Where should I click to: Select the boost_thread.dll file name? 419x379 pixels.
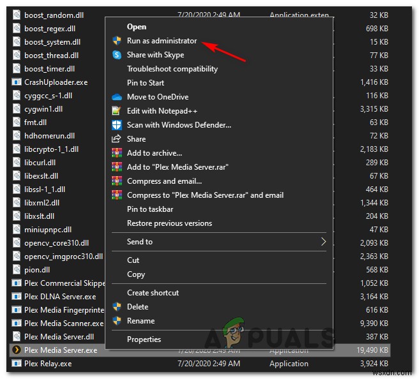(51, 56)
